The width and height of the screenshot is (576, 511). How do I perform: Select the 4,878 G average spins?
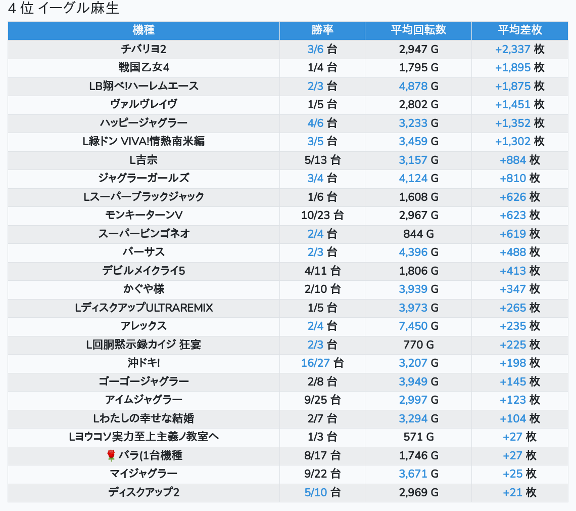pyautogui.click(x=418, y=86)
